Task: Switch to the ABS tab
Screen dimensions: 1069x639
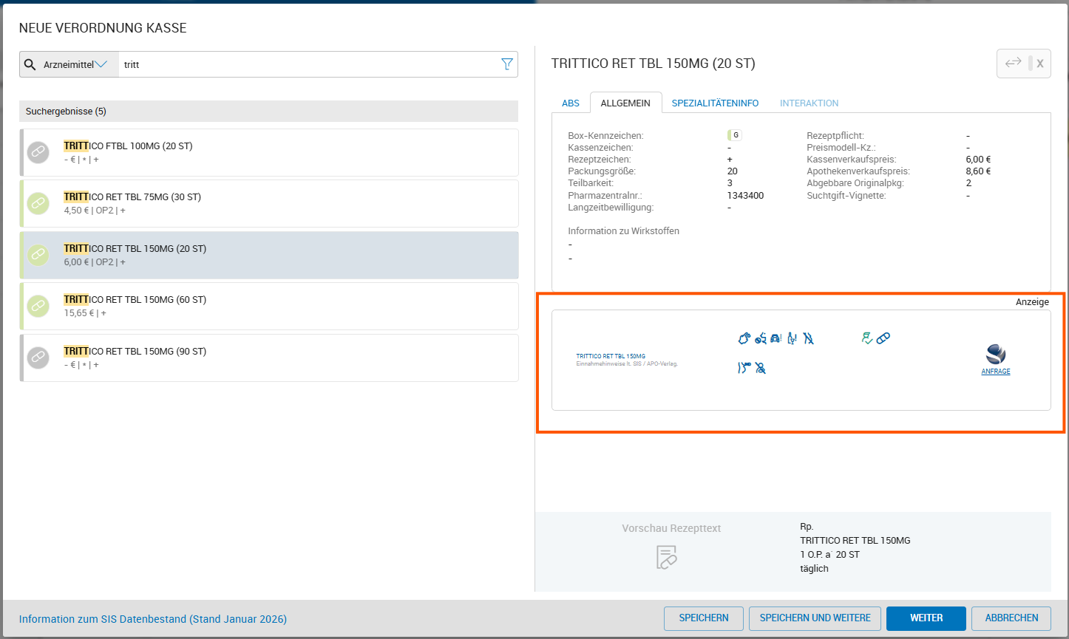Action: (x=570, y=103)
